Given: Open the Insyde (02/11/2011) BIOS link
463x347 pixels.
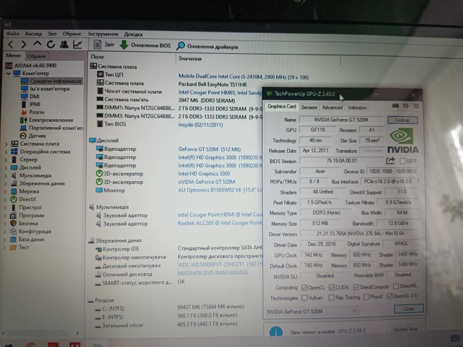Looking at the screenshot, I should [201, 125].
